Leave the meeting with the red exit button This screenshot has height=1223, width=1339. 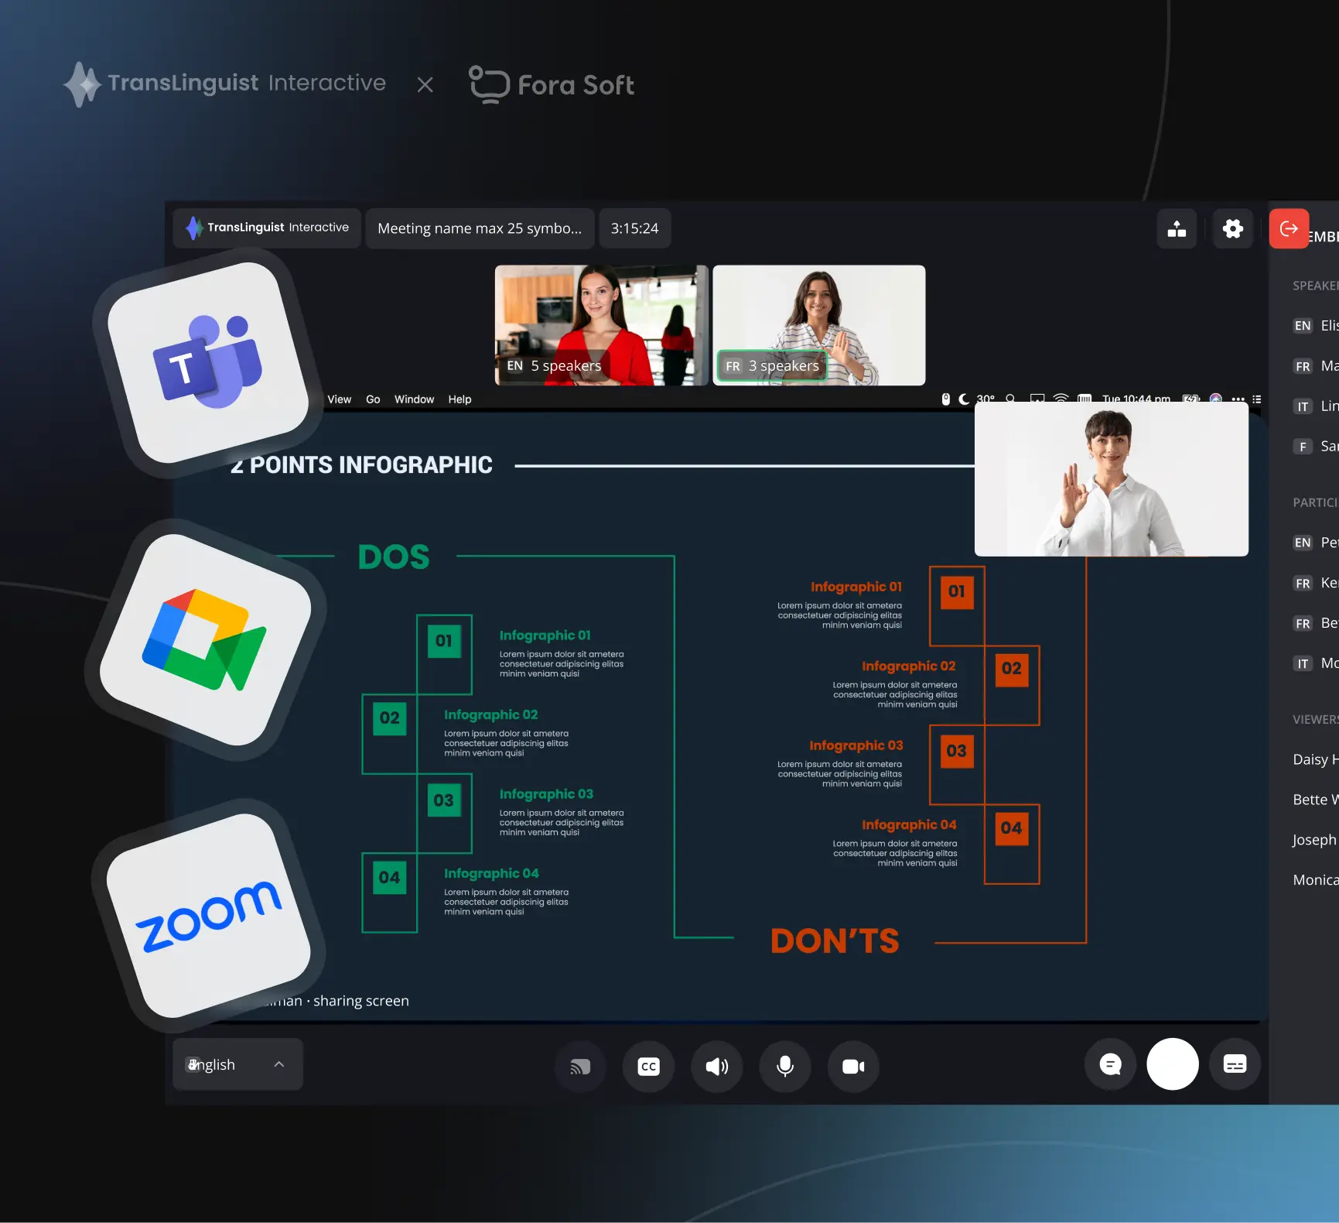(x=1289, y=228)
